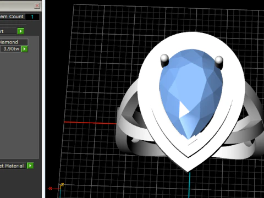Click the Diamond gem type field
The height and width of the screenshot is (198, 264).
pyautogui.click(x=14, y=42)
